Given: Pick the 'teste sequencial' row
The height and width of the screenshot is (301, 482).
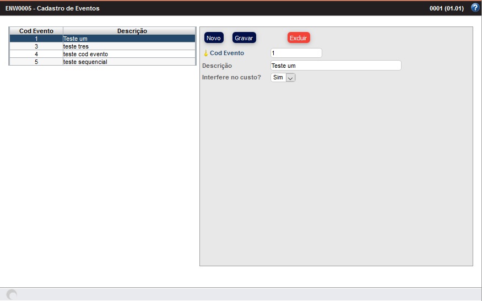Looking at the screenshot, I should click(129, 62).
